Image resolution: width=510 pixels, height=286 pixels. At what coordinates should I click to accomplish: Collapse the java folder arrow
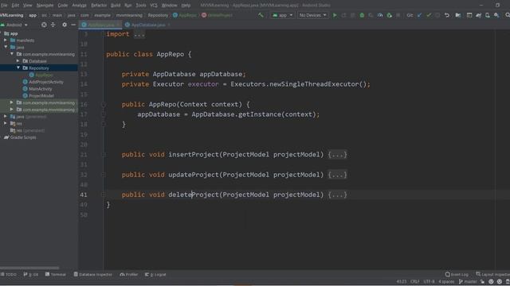pyautogui.click(x=6, y=47)
